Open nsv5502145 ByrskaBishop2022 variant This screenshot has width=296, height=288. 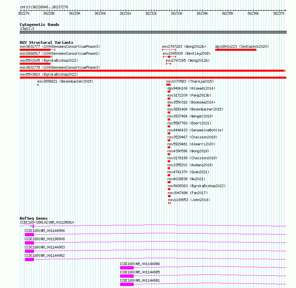click(49, 60)
